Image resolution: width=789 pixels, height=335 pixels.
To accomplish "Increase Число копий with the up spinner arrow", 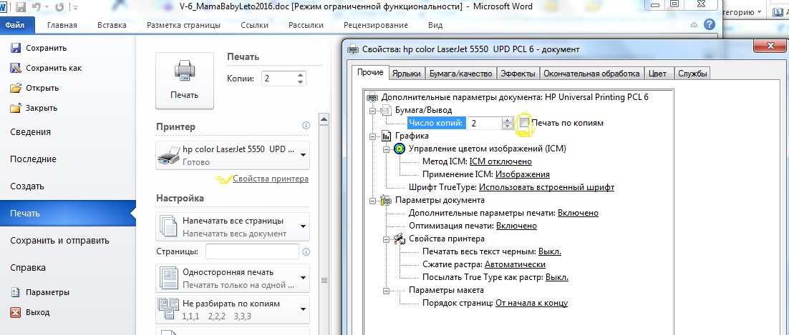I will point(508,119).
